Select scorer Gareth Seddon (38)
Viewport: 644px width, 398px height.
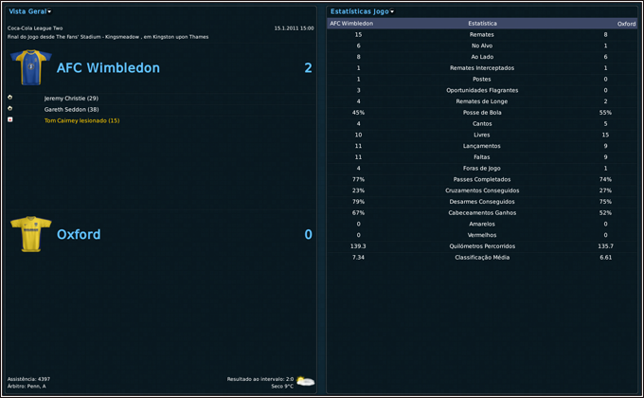coord(71,109)
